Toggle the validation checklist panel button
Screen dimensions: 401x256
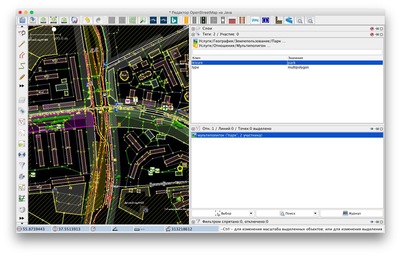[22, 199]
